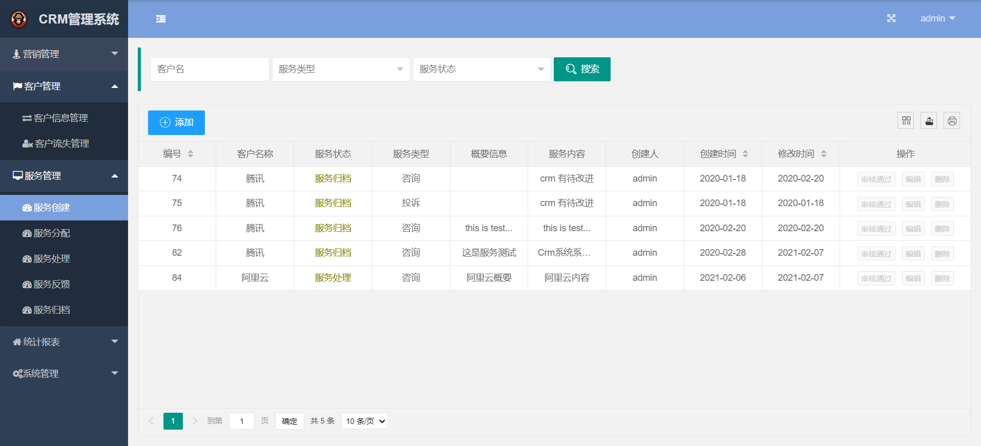Click the pagination 确定 button
This screenshot has height=446, width=981.
pos(289,421)
